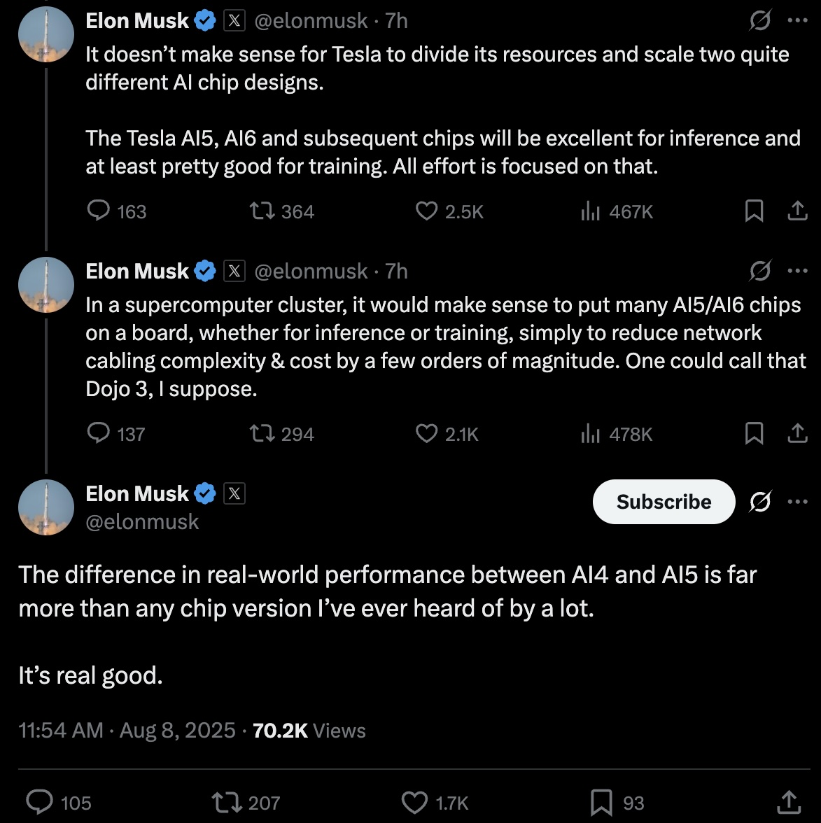This screenshot has width=821, height=823.
Task: Open Elon Musk's profile from the third tweet avatar
Action: point(45,507)
